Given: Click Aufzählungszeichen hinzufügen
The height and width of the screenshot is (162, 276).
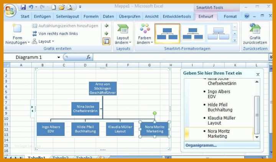Looking at the screenshot, I should pos(65,26).
